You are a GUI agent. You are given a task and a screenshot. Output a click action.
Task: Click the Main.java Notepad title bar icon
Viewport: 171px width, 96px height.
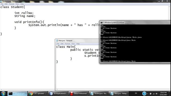point(57,41)
